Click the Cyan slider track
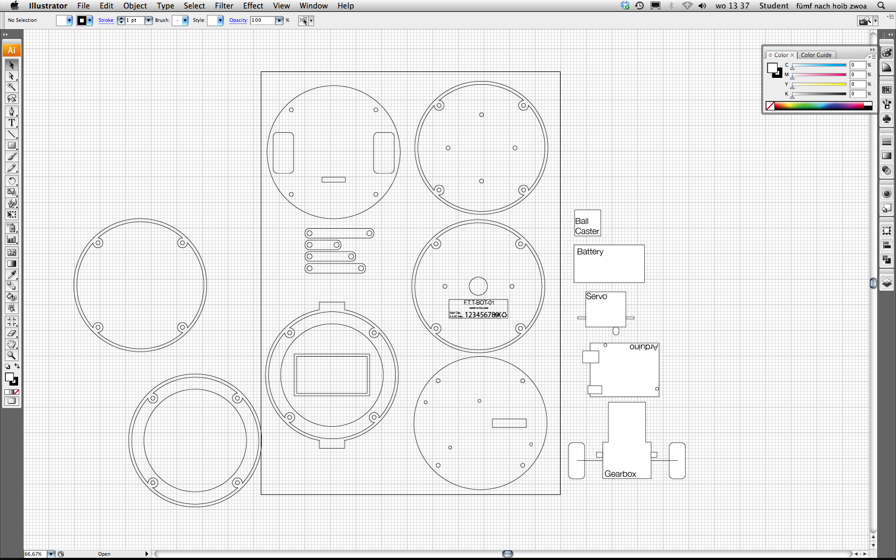 (x=819, y=65)
